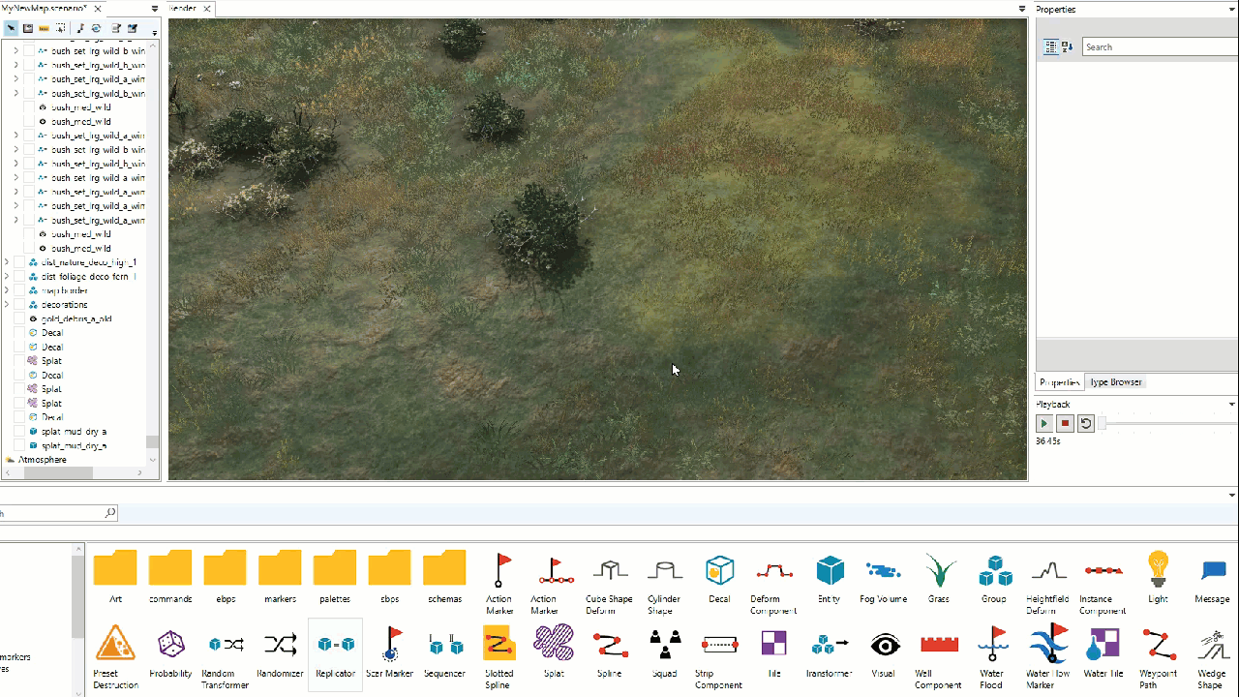Image resolution: width=1239 pixels, height=697 pixels.
Task: Tick checkbox for dist_nature_deco_high_1
Action: 18,262
